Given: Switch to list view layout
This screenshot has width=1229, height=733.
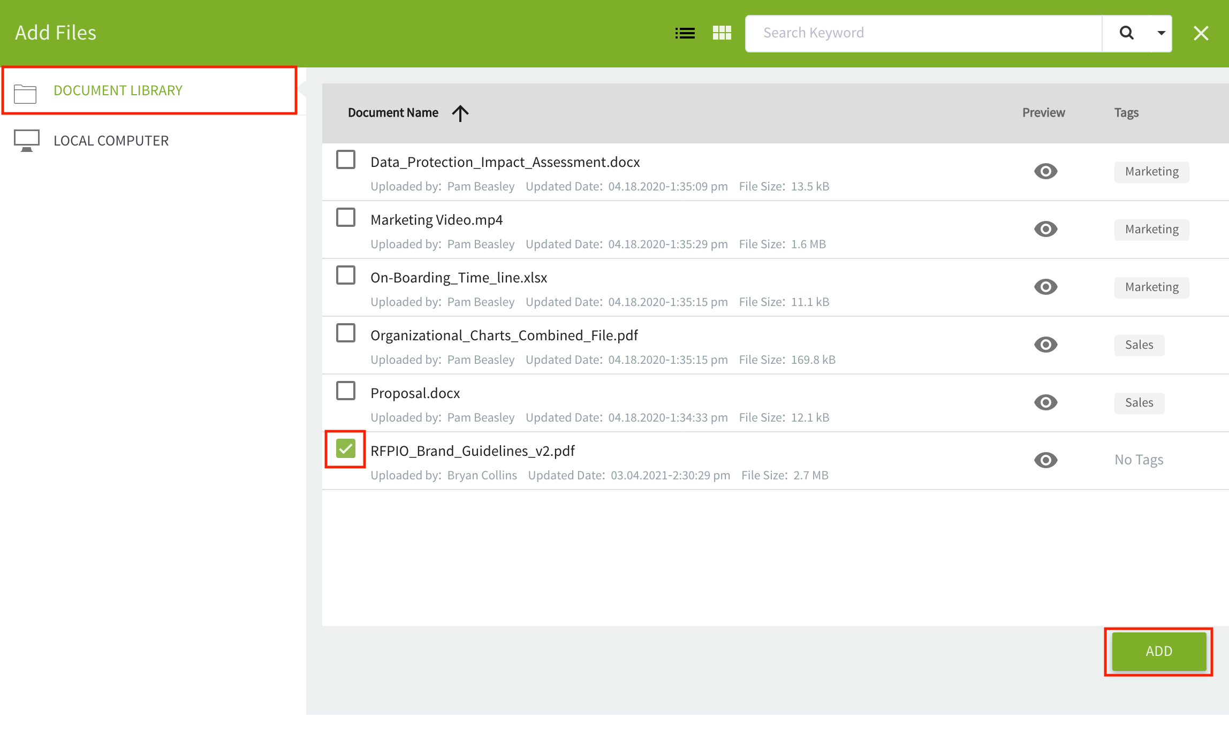Looking at the screenshot, I should (x=685, y=33).
